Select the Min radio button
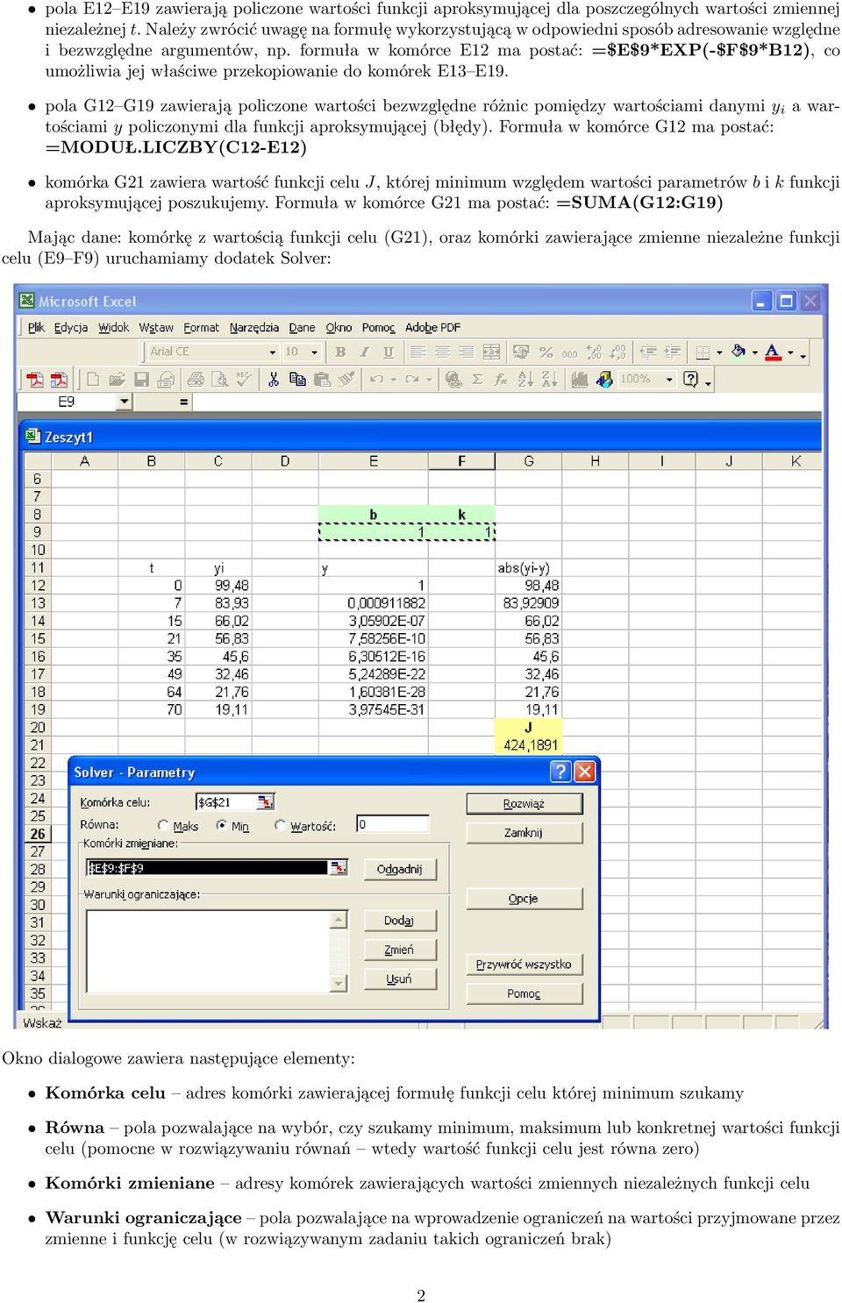The height and width of the screenshot is (1303, 842). 222,825
